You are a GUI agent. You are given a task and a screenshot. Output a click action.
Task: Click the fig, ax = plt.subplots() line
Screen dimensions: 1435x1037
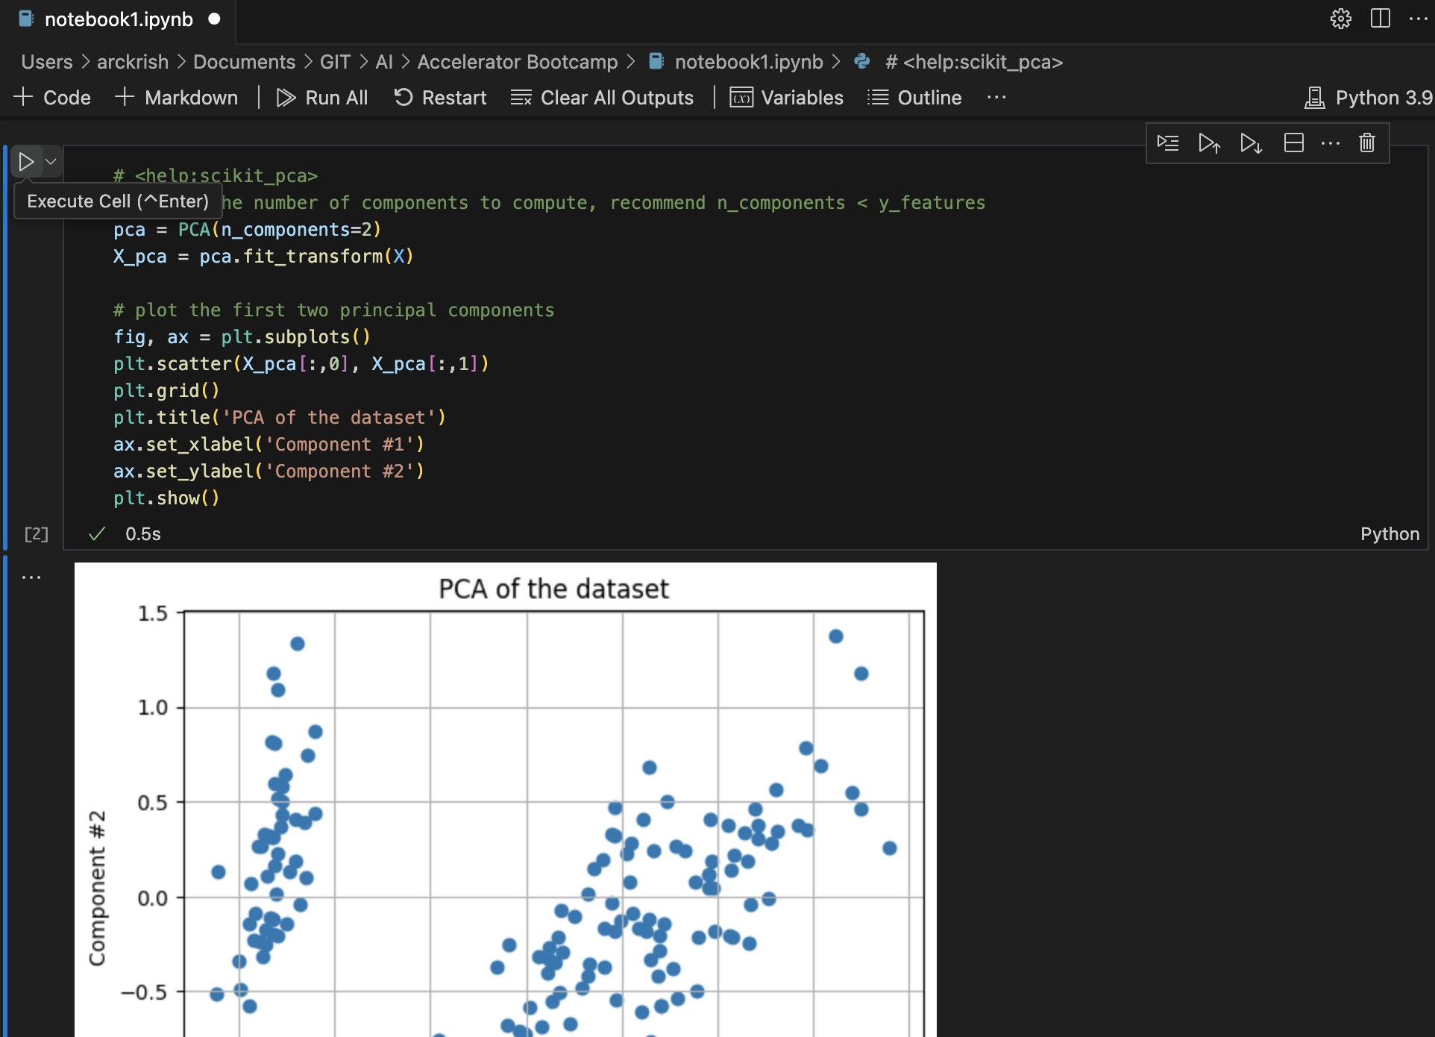click(x=242, y=337)
